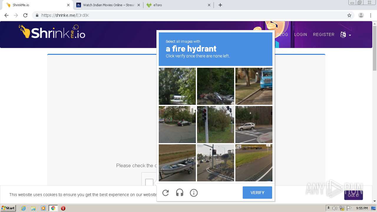Screen dimensions: 377x212
Task: Open volume control in system tray
Action: [335, 208]
